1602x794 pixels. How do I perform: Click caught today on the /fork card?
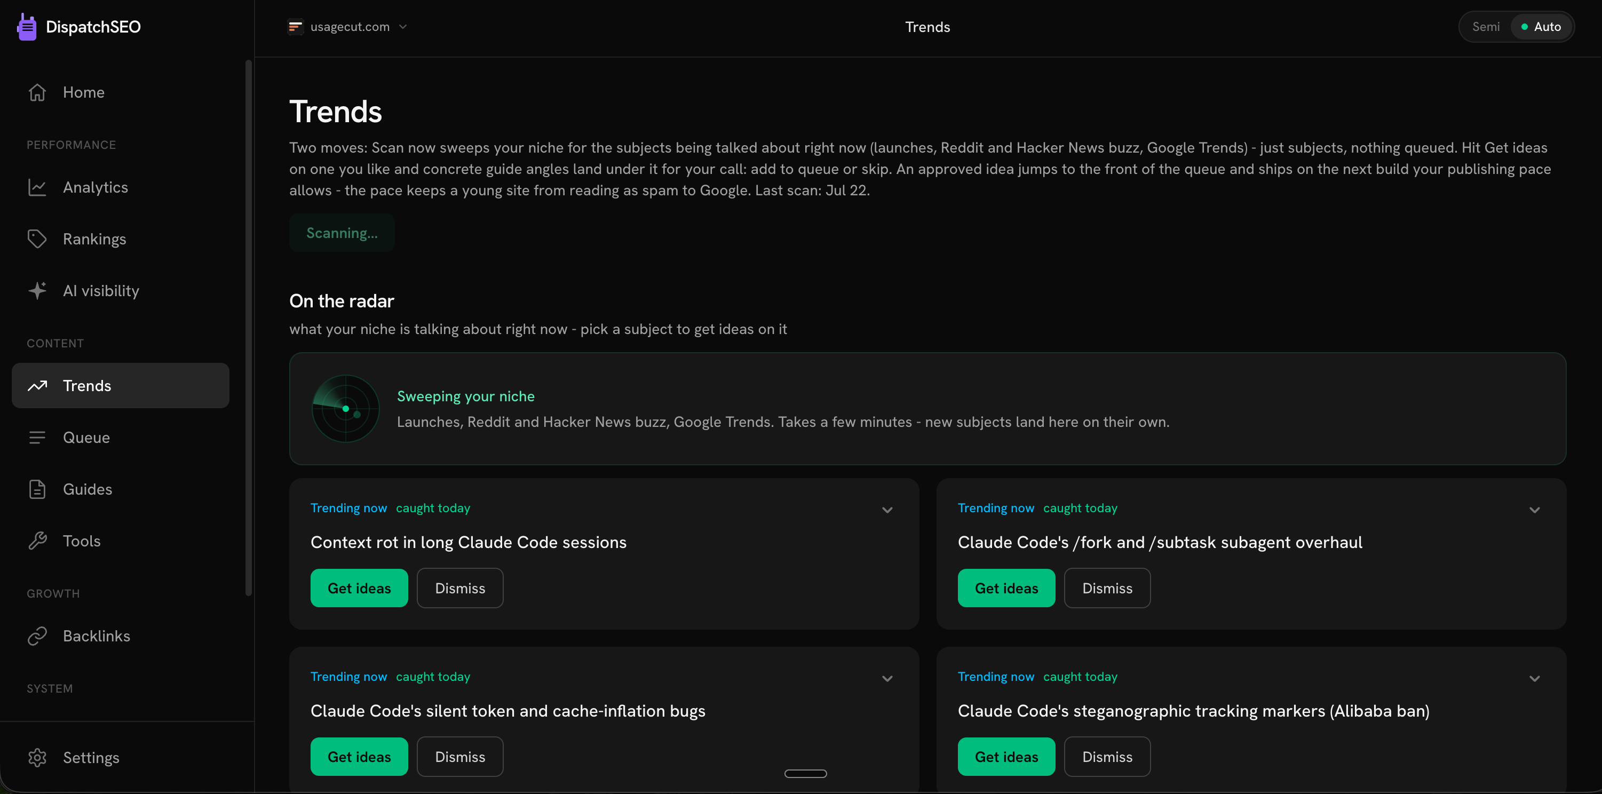pyautogui.click(x=1080, y=508)
